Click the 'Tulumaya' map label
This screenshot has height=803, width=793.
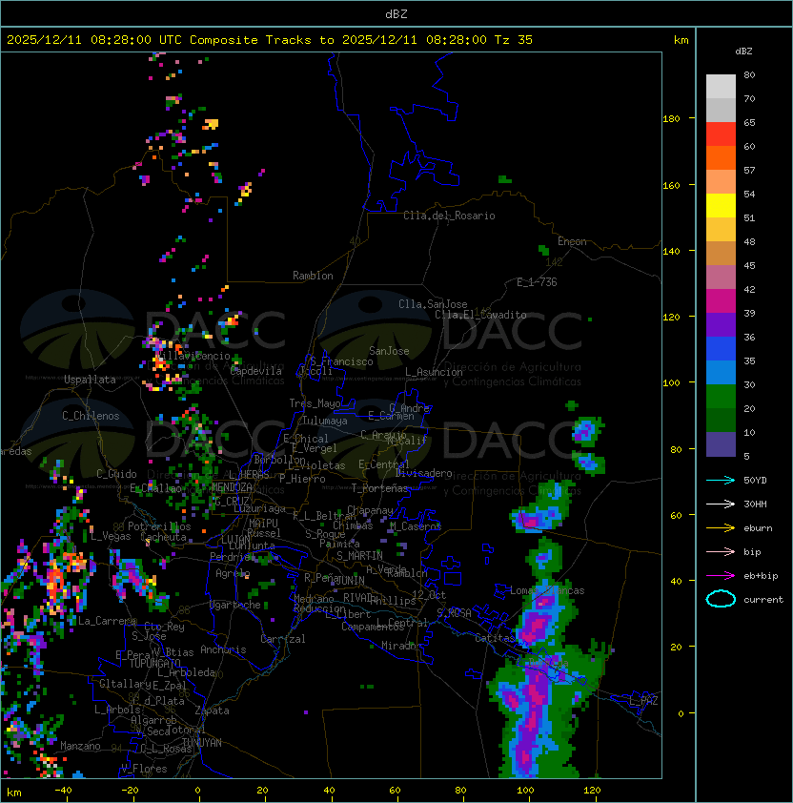click(325, 421)
